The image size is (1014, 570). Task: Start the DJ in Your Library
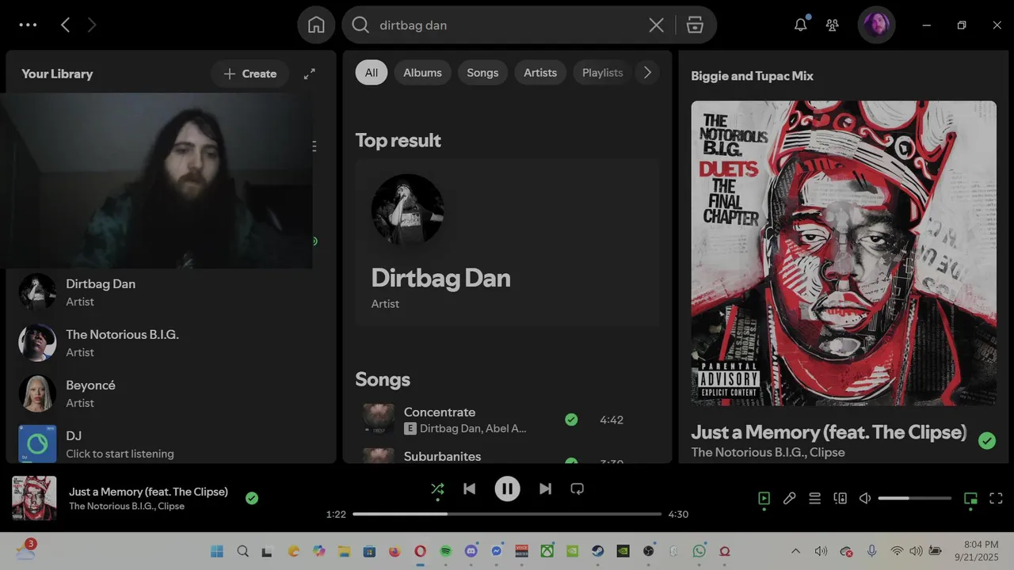point(171,443)
